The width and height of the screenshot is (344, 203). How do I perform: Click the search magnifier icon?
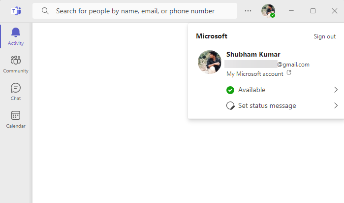[x=45, y=11]
